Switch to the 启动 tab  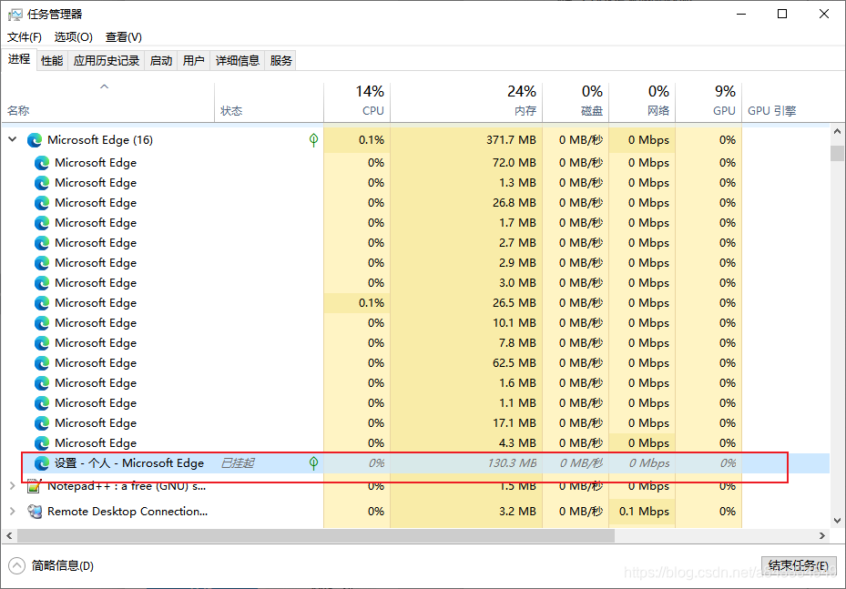click(161, 61)
